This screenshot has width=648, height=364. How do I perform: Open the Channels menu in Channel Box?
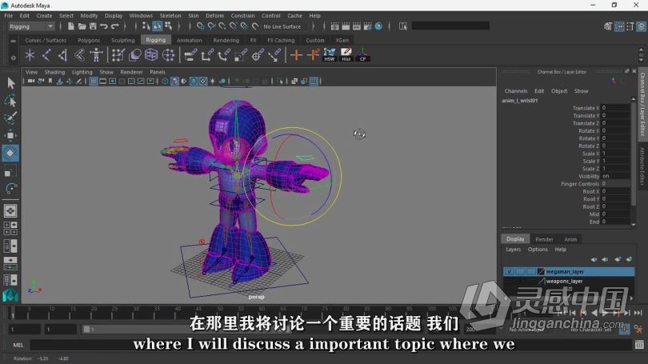pos(516,91)
